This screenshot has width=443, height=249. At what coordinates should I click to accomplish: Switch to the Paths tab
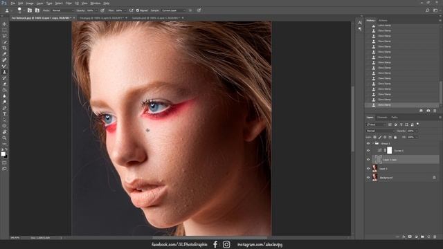tap(395, 118)
